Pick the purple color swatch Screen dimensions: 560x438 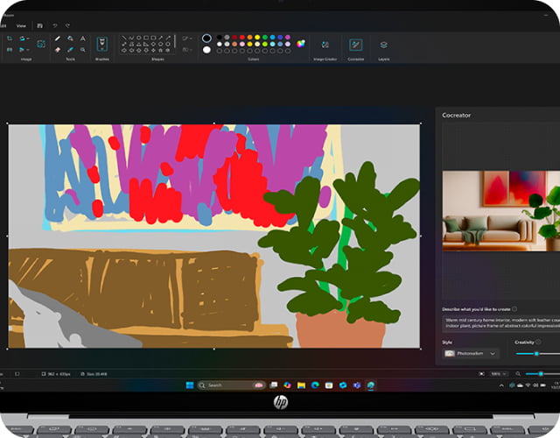[x=288, y=37]
